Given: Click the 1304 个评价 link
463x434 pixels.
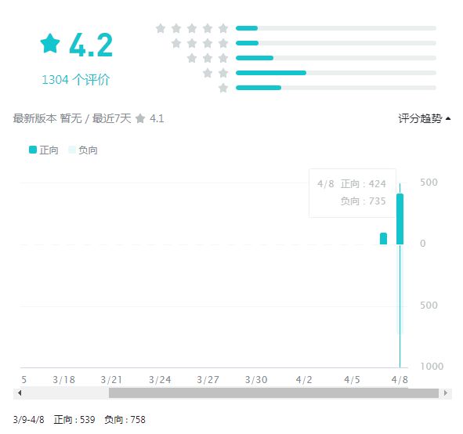Looking at the screenshot, I should [75, 80].
